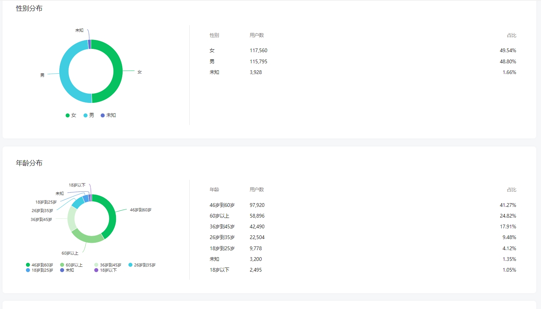This screenshot has height=309, width=541.
Task: Select the user count 2,495
Action: [256, 270]
